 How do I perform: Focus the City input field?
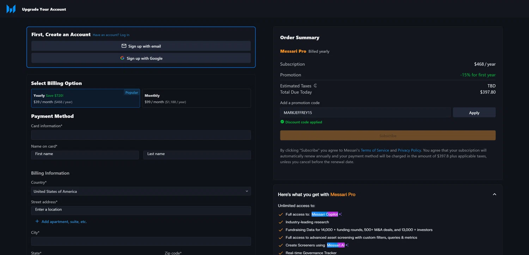pyautogui.click(x=141, y=241)
